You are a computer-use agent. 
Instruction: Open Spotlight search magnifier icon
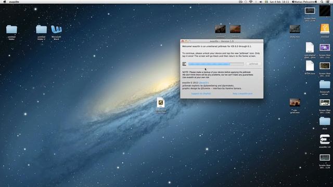pyautogui.click(x=322, y=2)
